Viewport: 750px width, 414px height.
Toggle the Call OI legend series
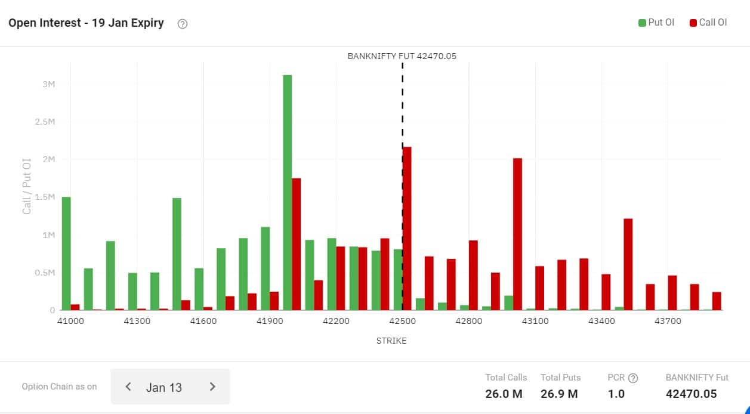[708, 23]
